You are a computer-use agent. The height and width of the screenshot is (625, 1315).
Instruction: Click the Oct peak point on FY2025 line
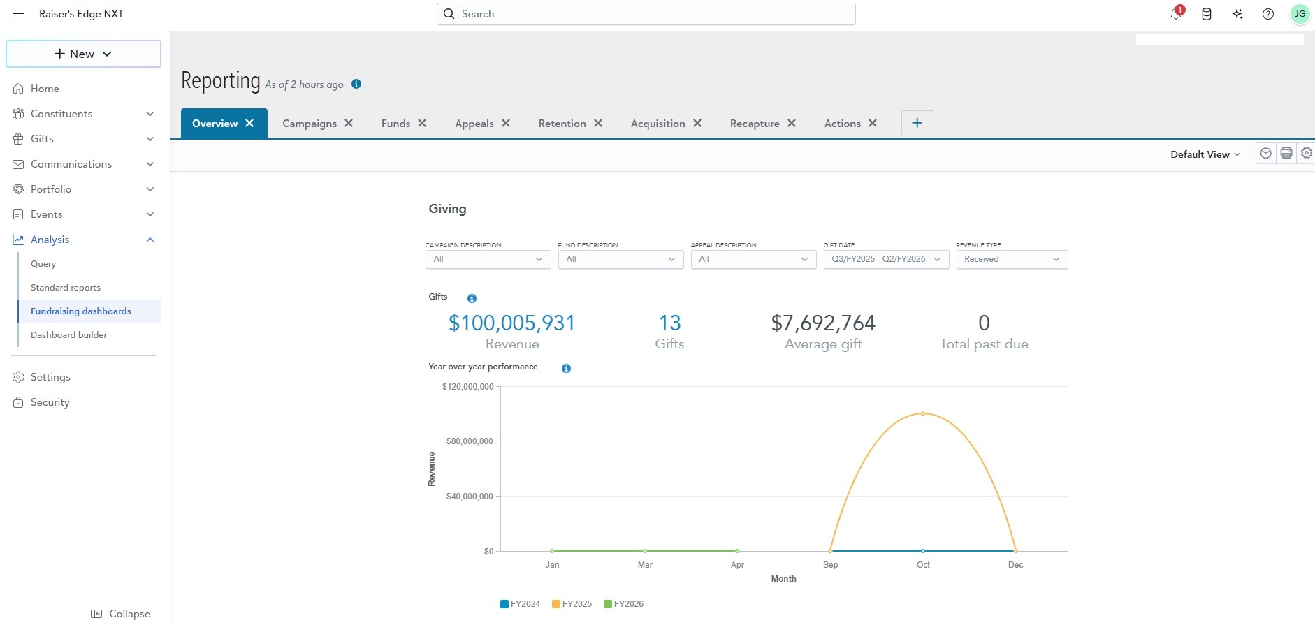pos(923,413)
